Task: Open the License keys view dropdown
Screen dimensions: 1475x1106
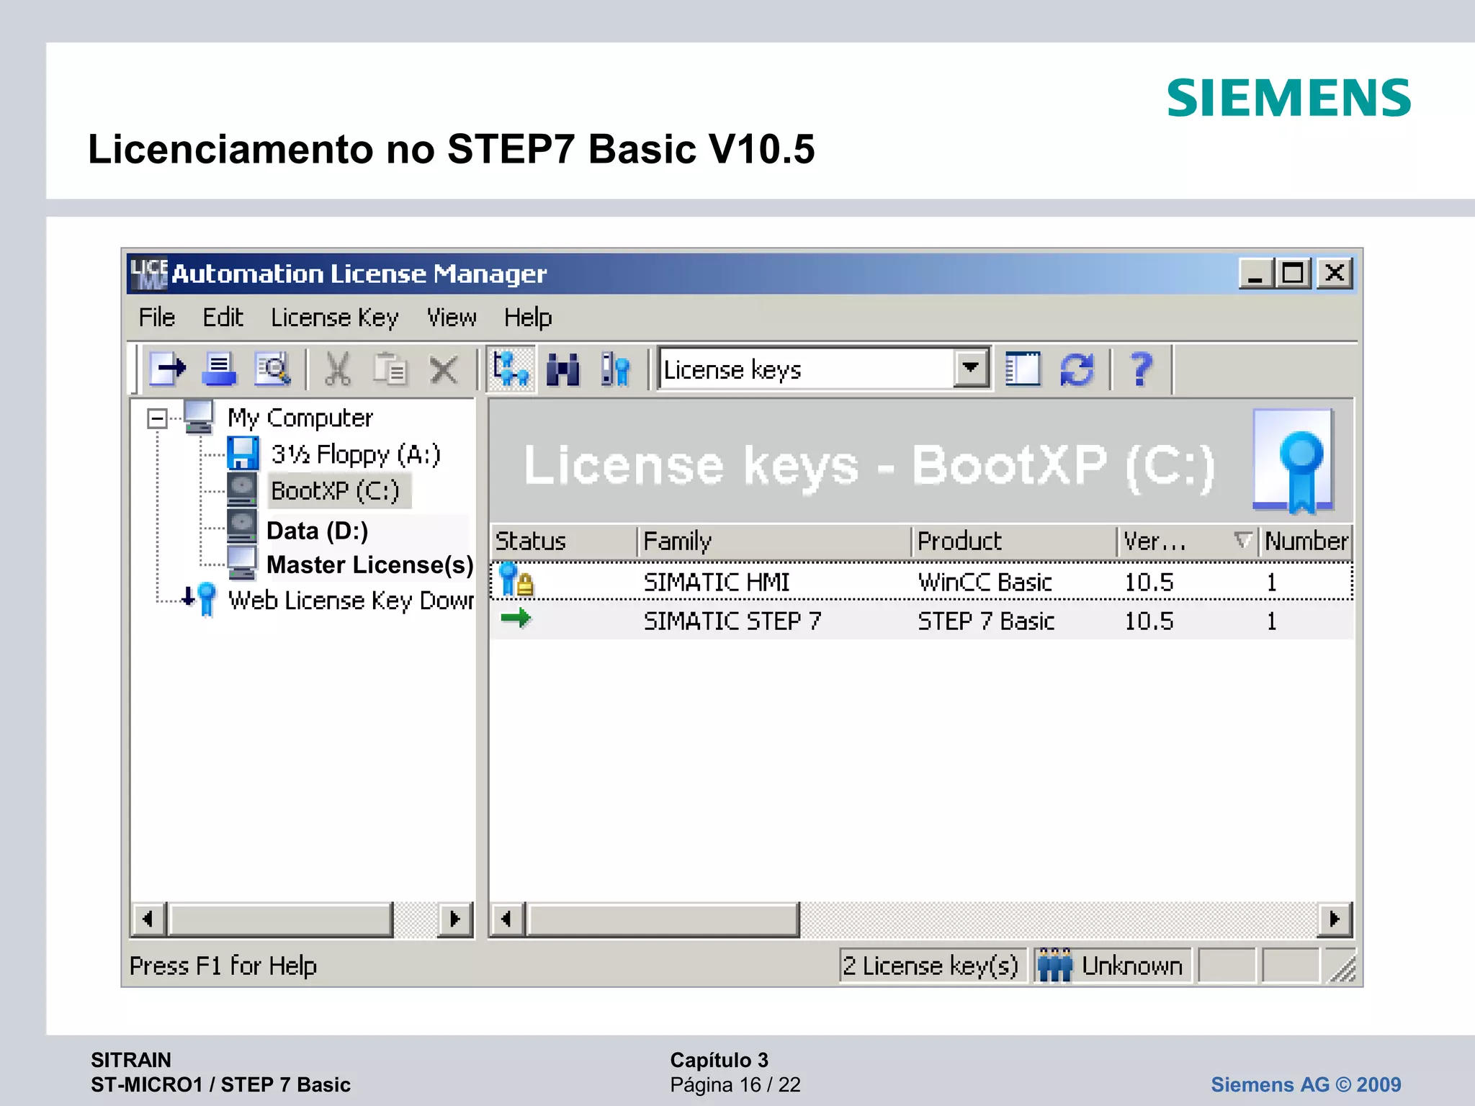Action: pyautogui.click(x=970, y=369)
